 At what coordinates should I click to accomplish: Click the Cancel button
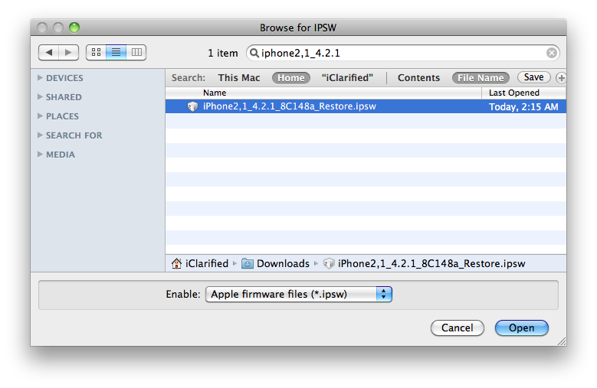tap(457, 328)
